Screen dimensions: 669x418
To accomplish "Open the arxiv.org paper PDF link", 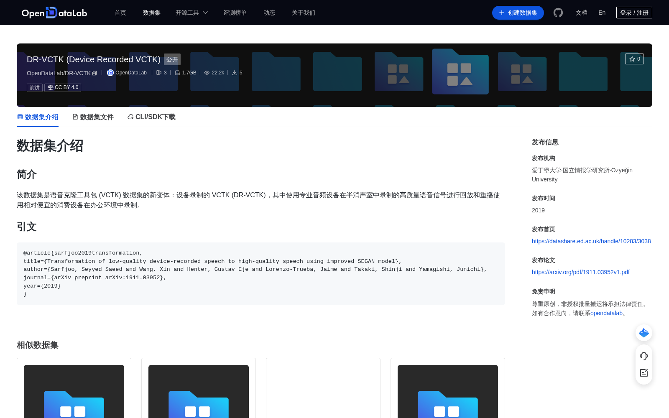I will [x=581, y=272].
